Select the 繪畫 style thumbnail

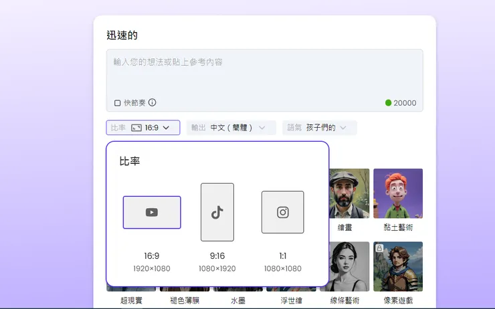point(349,193)
